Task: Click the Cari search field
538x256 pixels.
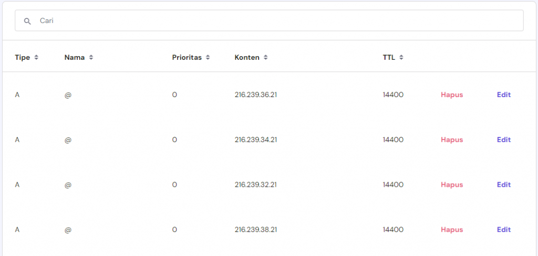Action: [273, 21]
